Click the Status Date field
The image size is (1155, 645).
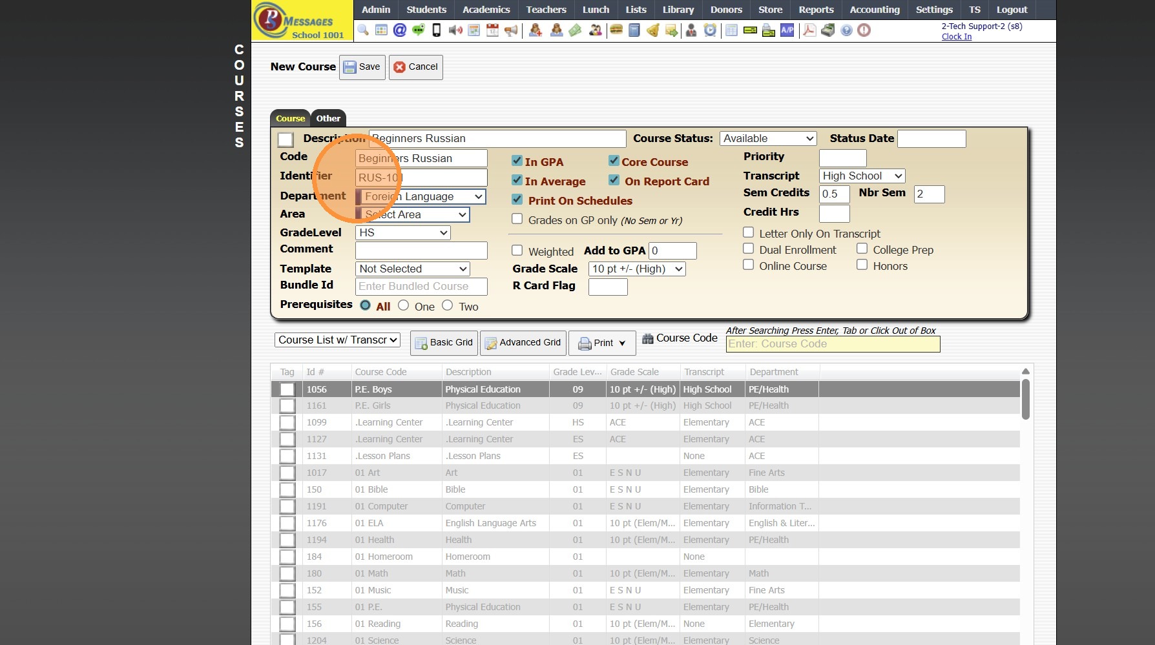tap(931, 139)
